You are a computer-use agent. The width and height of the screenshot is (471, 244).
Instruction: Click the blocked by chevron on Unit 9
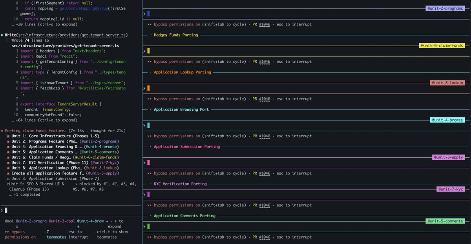tap(76, 184)
